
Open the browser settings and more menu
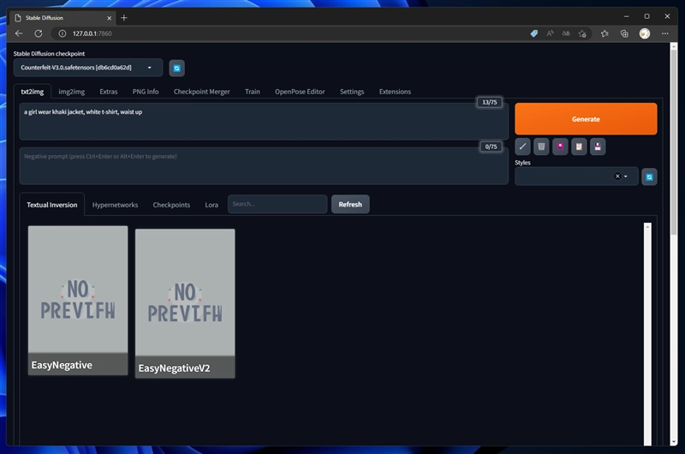[665, 33]
